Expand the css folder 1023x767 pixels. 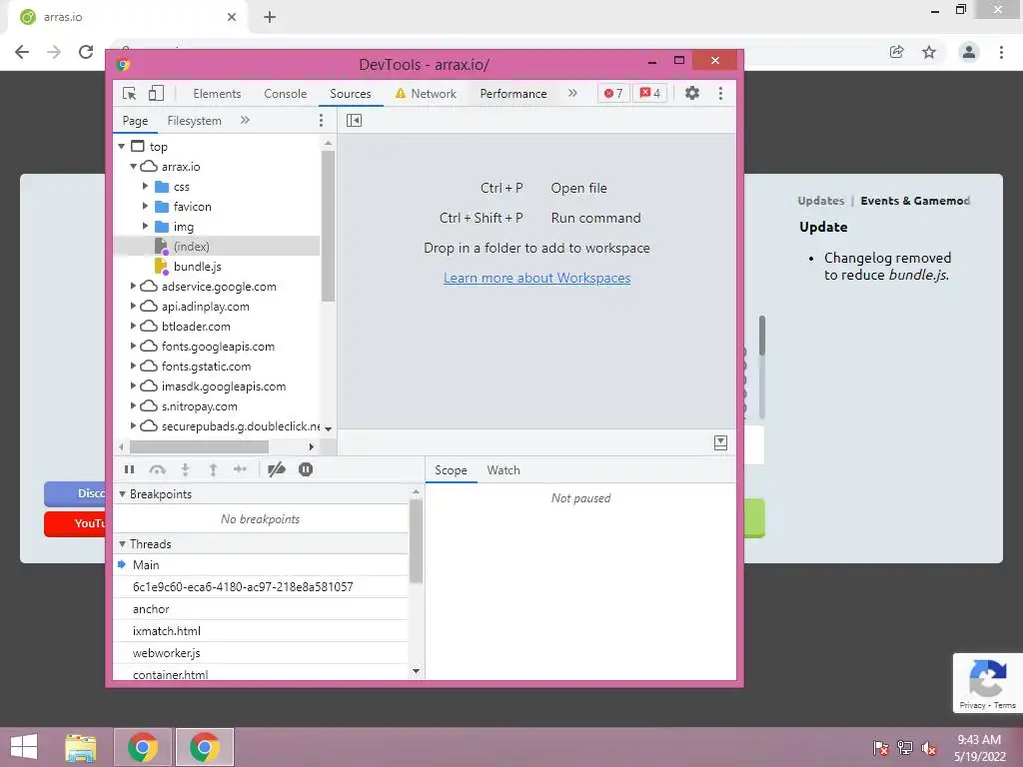145,187
